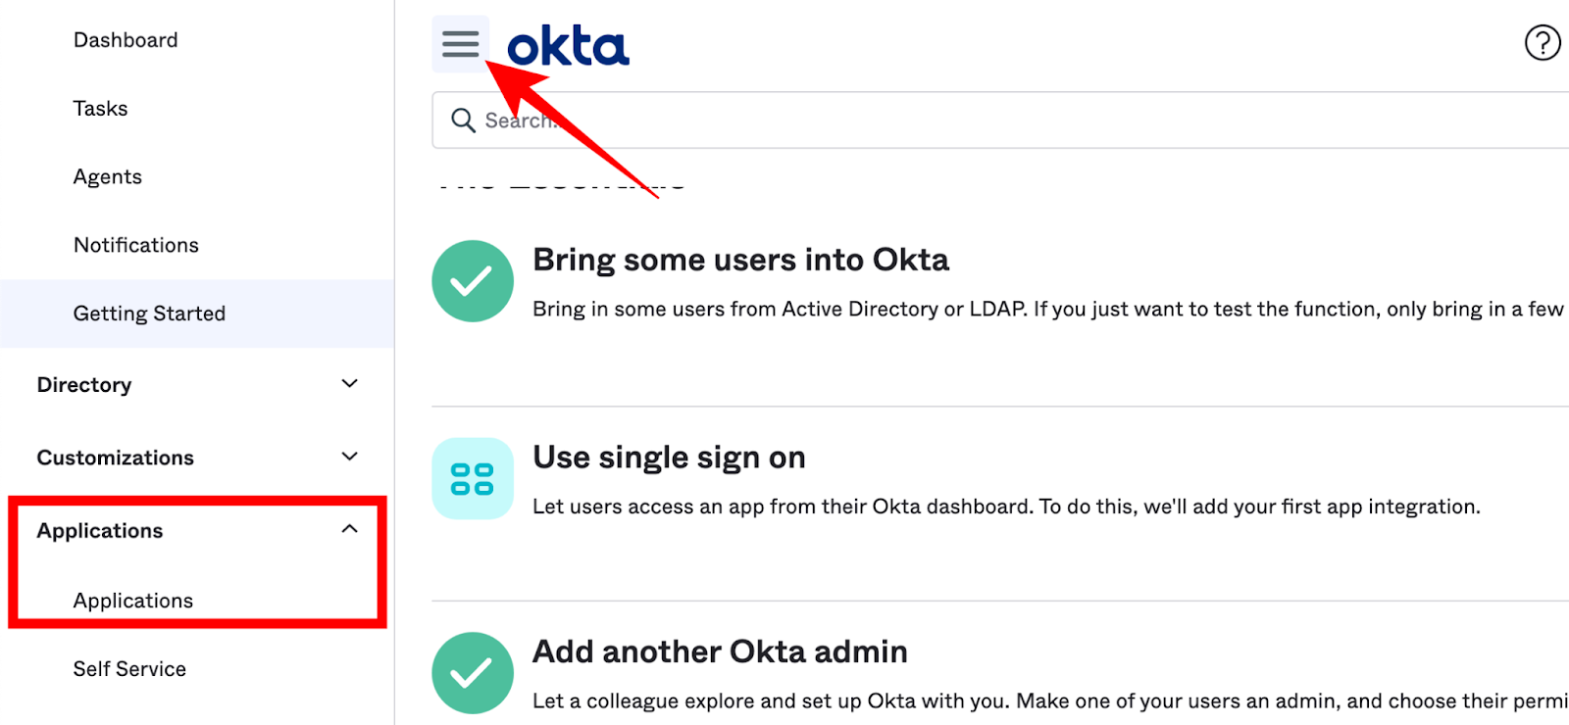Open Self Service in the sidebar
Screen dimensions: 1569x725
pyautogui.click(x=129, y=669)
